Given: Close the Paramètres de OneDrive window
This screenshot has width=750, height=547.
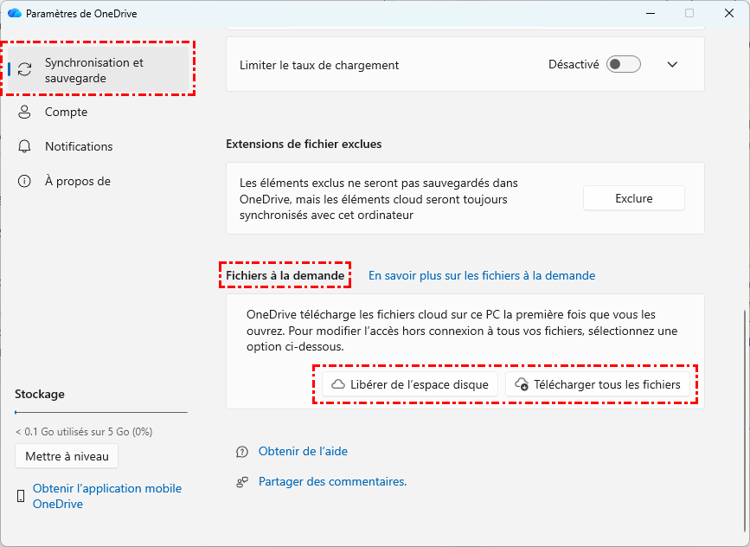Looking at the screenshot, I should coord(729,13).
